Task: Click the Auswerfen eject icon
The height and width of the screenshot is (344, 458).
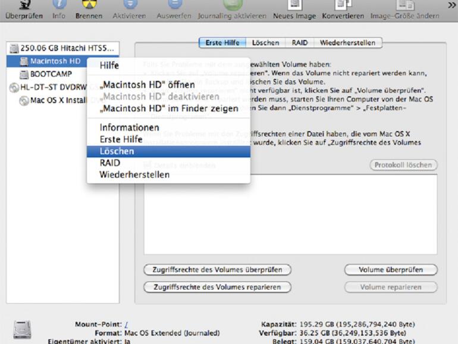Action: [x=175, y=4]
